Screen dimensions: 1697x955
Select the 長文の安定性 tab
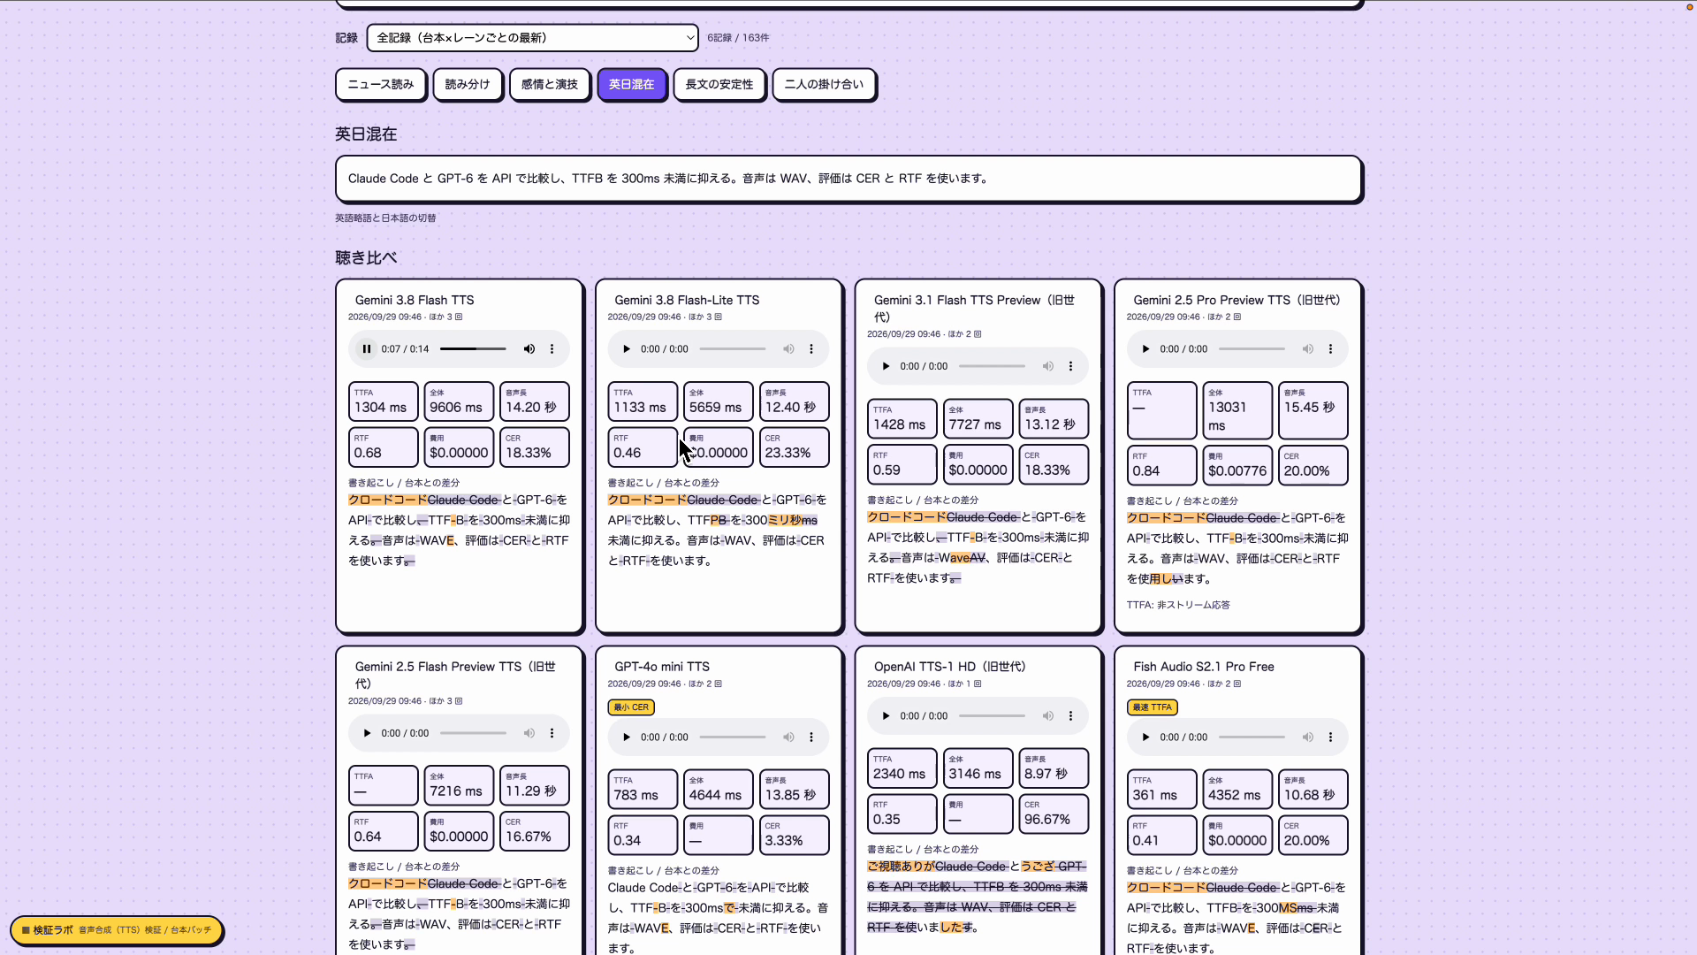(719, 84)
